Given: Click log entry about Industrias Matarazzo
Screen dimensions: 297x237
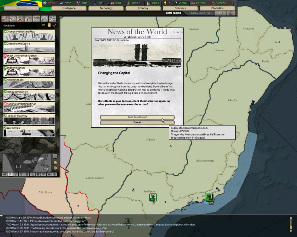Looking at the screenshot, I should pos(60,232).
